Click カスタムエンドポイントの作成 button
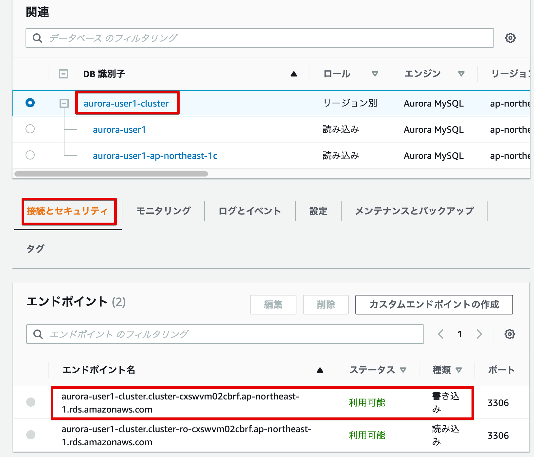The image size is (534, 457). pos(434,305)
